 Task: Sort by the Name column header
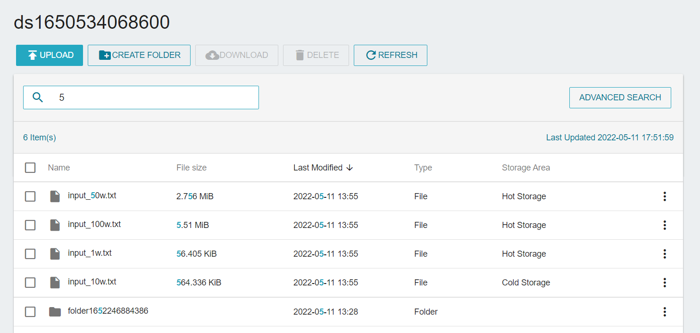pyautogui.click(x=59, y=168)
